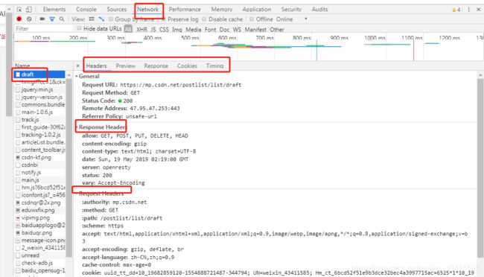Select the draft request row

pyautogui.click(x=39, y=74)
